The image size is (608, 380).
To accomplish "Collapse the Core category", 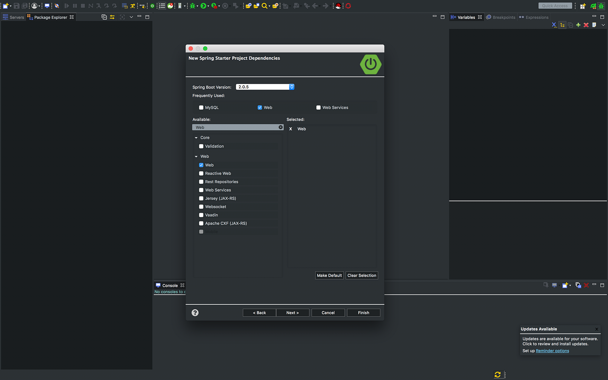I will (196, 138).
